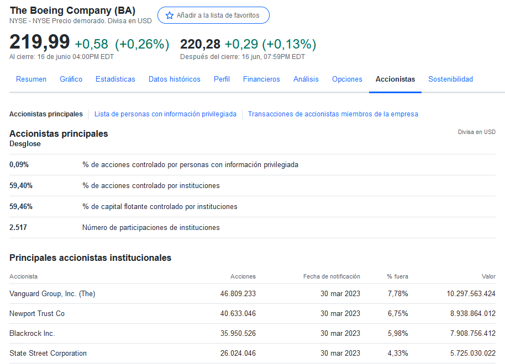Open the Opciones tab
Screen dimensions: 505x364
pos(347,79)
